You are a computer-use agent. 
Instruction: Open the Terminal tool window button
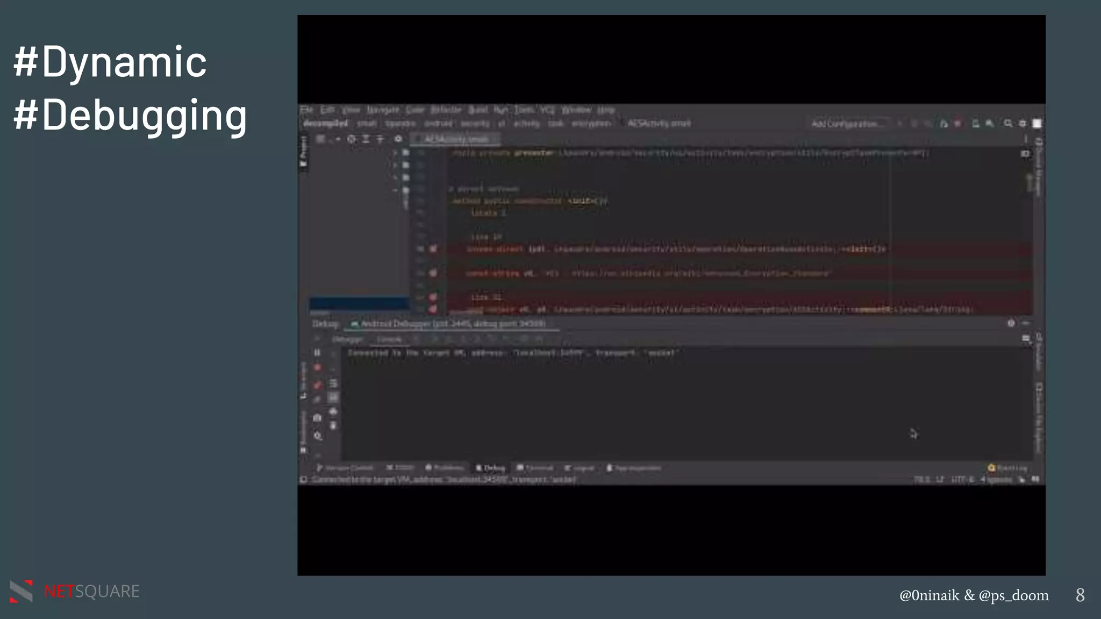pos(535,468)
